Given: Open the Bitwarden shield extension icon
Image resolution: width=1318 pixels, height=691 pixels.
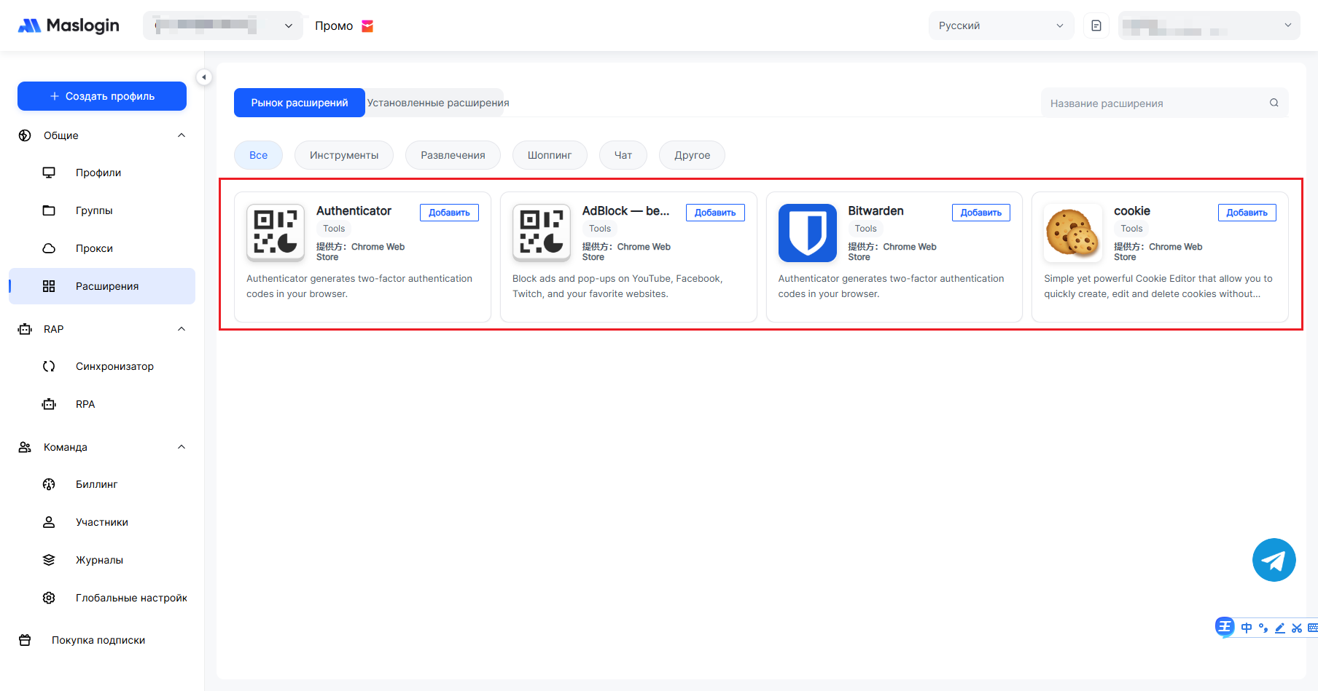Looking at the screenshot, I should tap(807, 233).
